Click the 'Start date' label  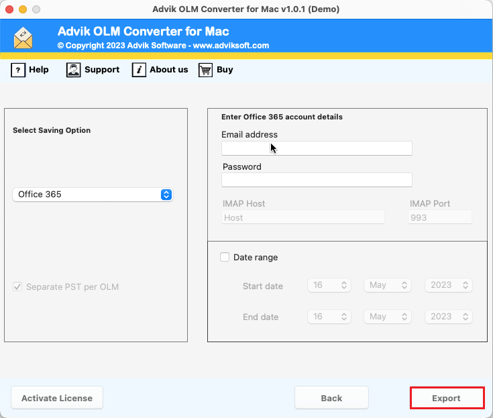pyautogui.click(x=263, y=286)
